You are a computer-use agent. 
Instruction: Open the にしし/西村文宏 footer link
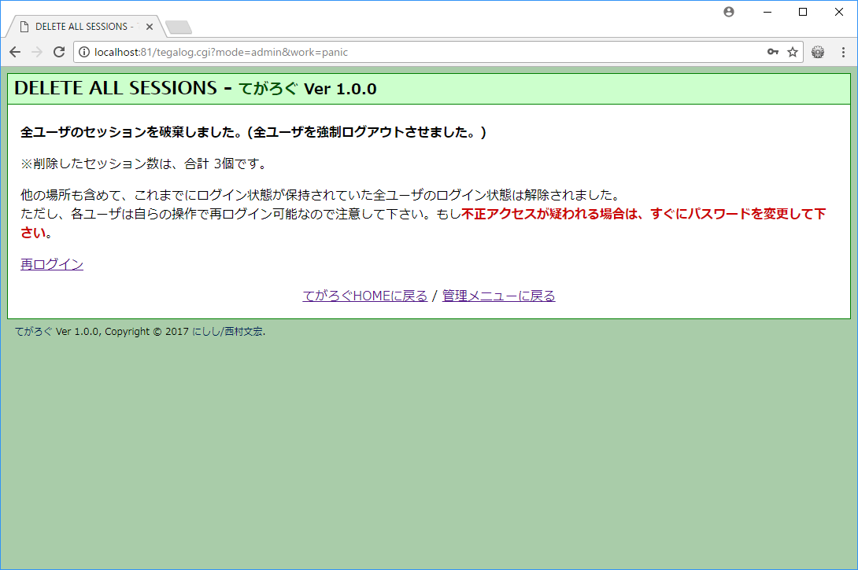click(x=227, y=331)
